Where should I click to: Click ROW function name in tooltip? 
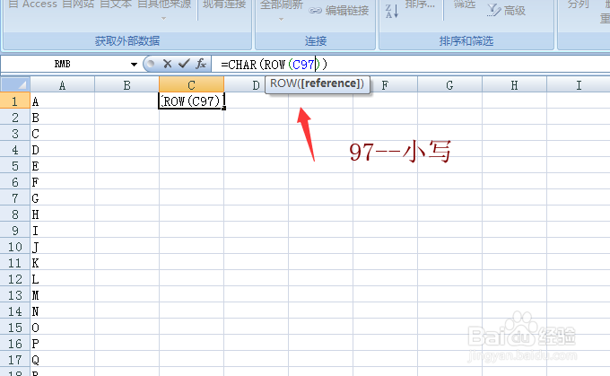(283, 83)
